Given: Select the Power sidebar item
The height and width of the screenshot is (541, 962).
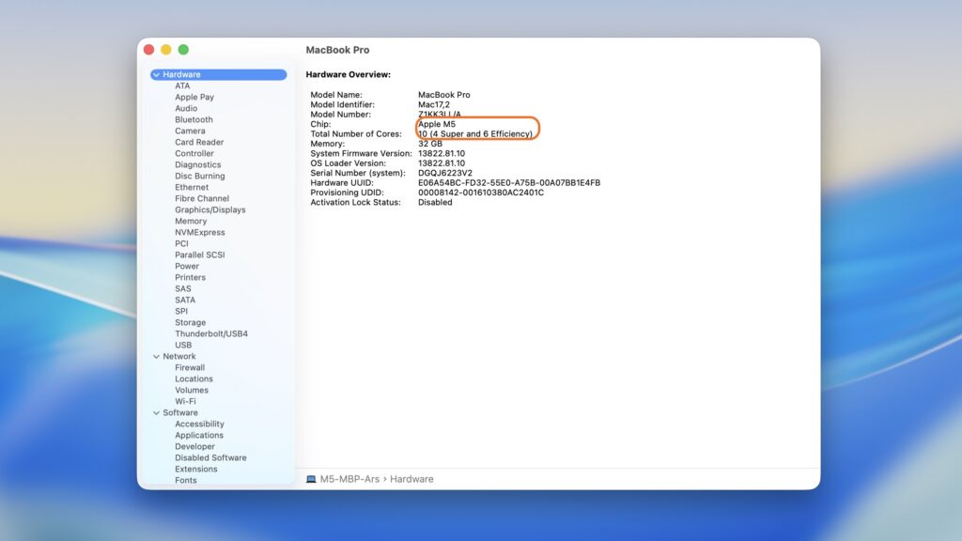Looking at the screenshot, I should tap(187, 266).
